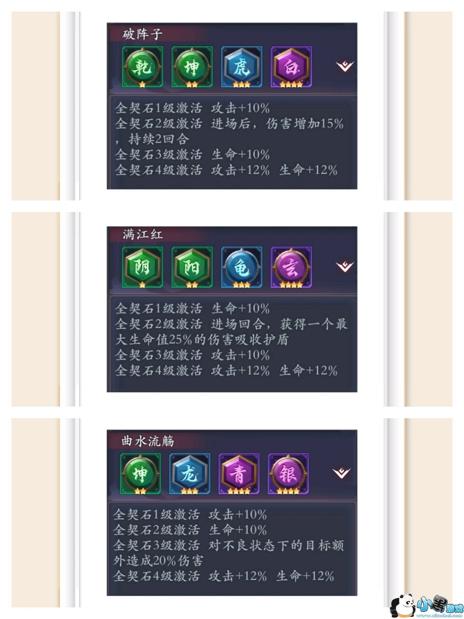
Task: Click the blue 龙 stone icon
Action: tap(189, 474)
